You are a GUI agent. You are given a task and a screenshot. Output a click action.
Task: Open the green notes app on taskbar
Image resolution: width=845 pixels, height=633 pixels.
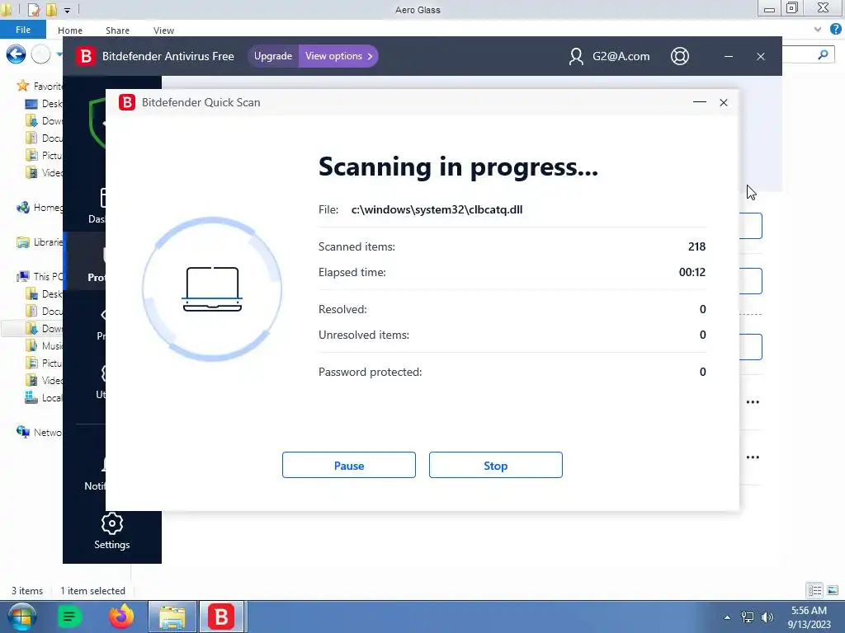coord(69,617)
